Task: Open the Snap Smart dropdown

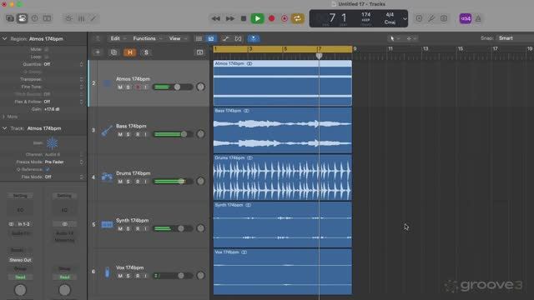Action: pos(515,38)
